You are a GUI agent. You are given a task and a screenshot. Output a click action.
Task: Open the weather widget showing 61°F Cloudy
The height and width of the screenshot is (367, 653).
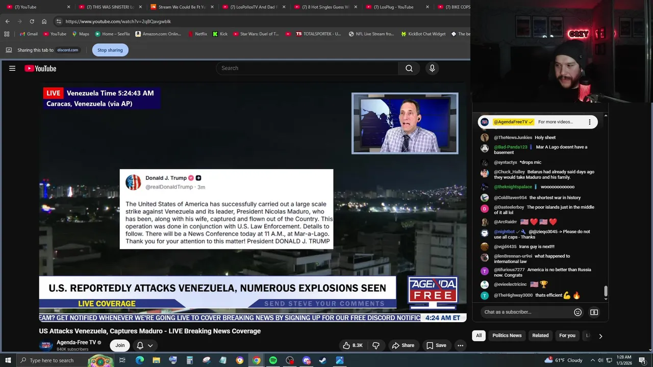tap(563, 360)
